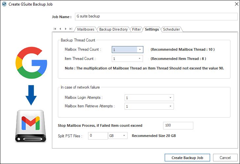Close the Create GSuite Backup Job dialog
This screenshot has width=240, height=164.
click(x=237, y=4)
